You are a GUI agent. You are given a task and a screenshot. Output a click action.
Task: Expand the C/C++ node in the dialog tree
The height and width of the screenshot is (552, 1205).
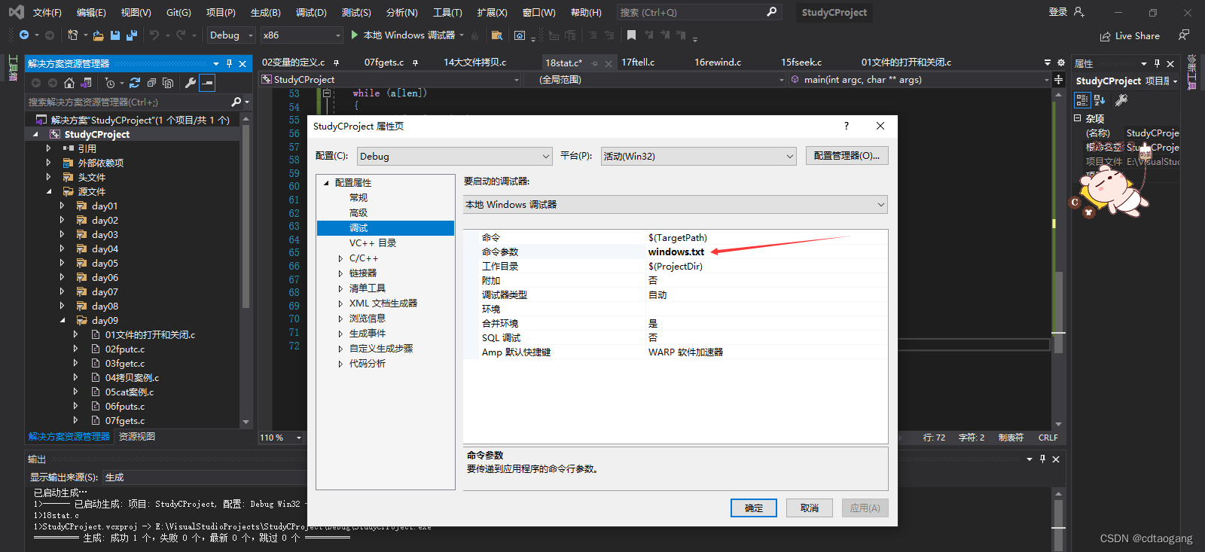[340, 258]
